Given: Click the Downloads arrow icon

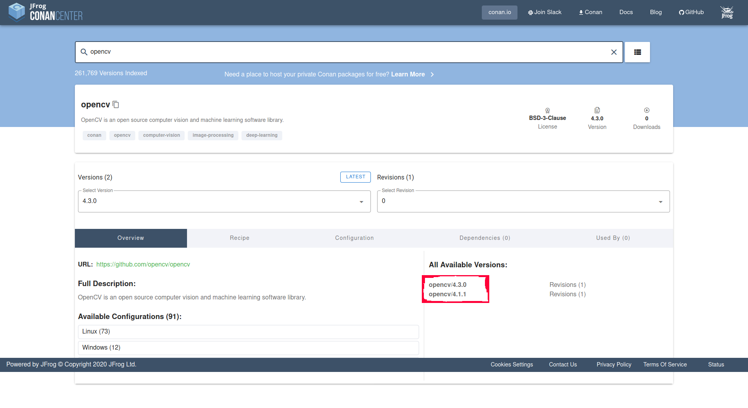Looking at the screenshot, I should [646, 110].
